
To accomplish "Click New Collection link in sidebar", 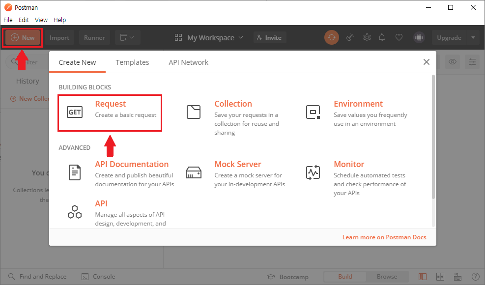I will tap(29, 99).
